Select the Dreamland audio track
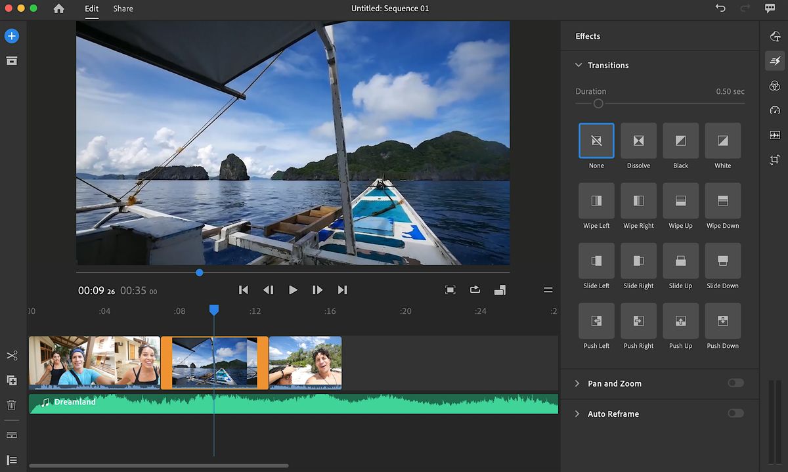Screen dimensions: 788x472 pyautogui.click(x=293, y=403)
